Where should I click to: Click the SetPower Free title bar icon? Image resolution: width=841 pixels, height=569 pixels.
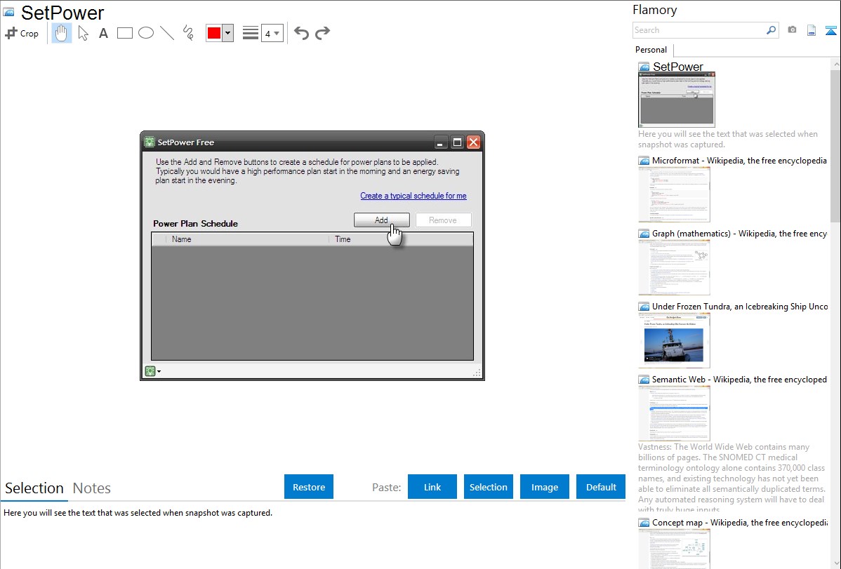[149, 142]
